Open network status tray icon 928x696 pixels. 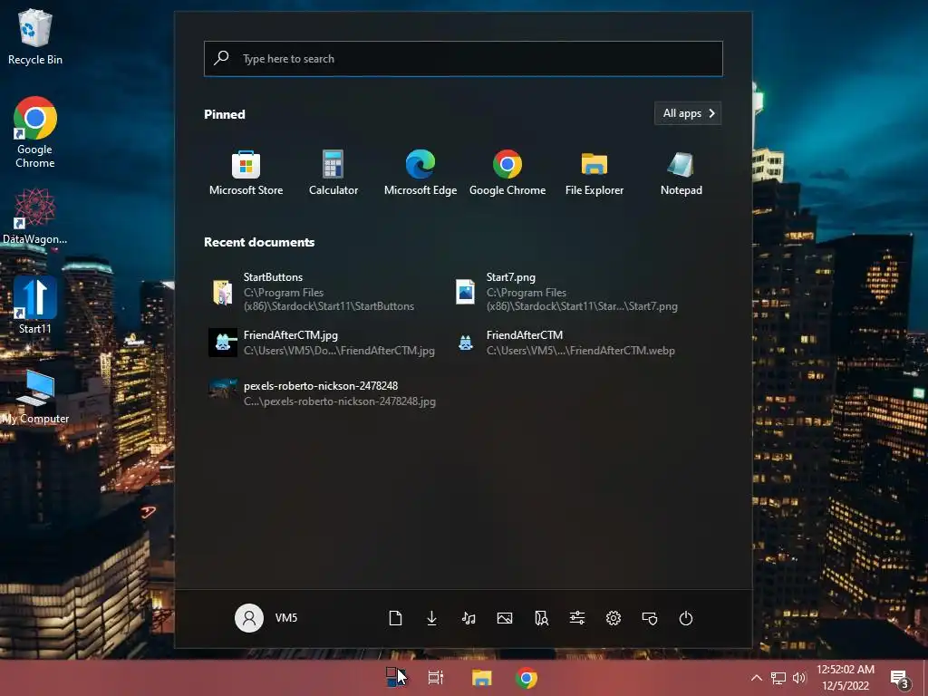pyautogui.click(x=778, y=678)
